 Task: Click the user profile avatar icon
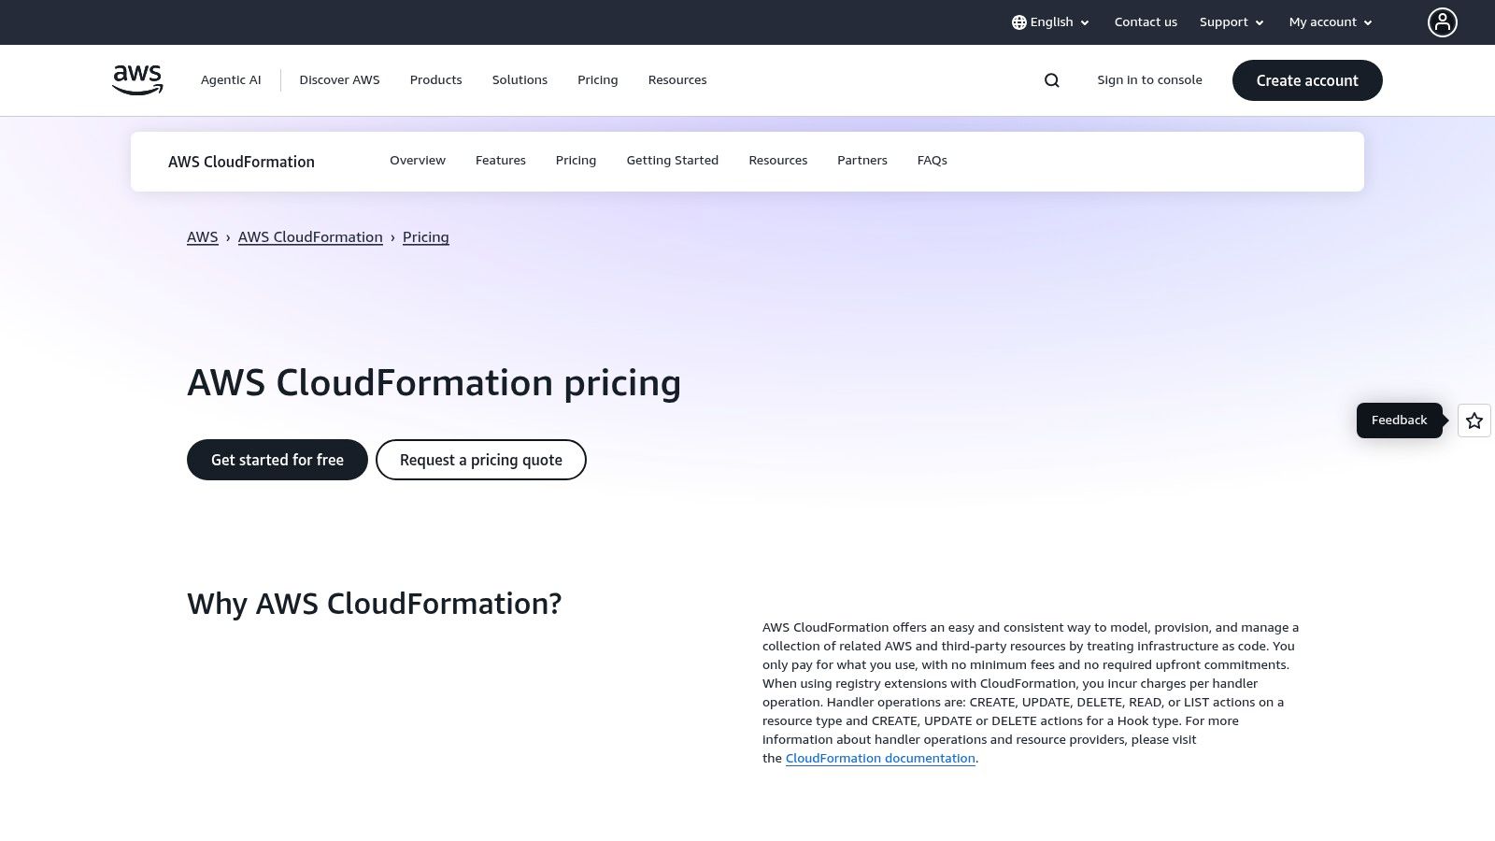(1442, 22)
